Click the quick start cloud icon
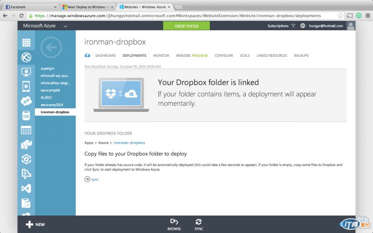Viewport: 373px width, 233px height. click(87, 55)
